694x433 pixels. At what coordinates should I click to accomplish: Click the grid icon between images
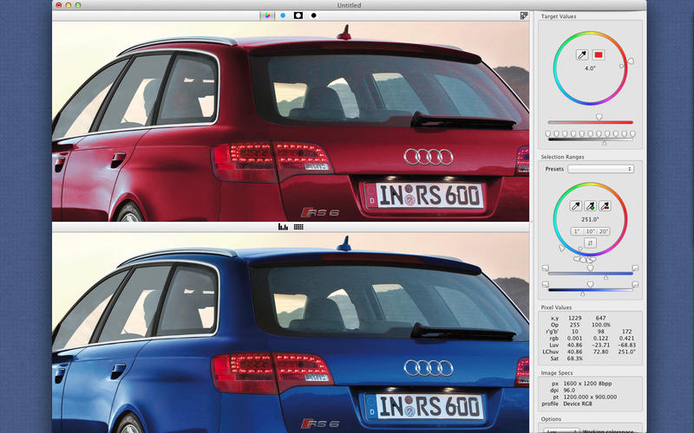pos(298,227)
